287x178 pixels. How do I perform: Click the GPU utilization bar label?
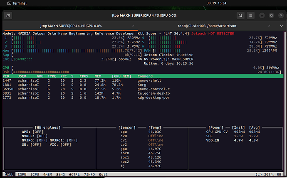pos(6,68)
